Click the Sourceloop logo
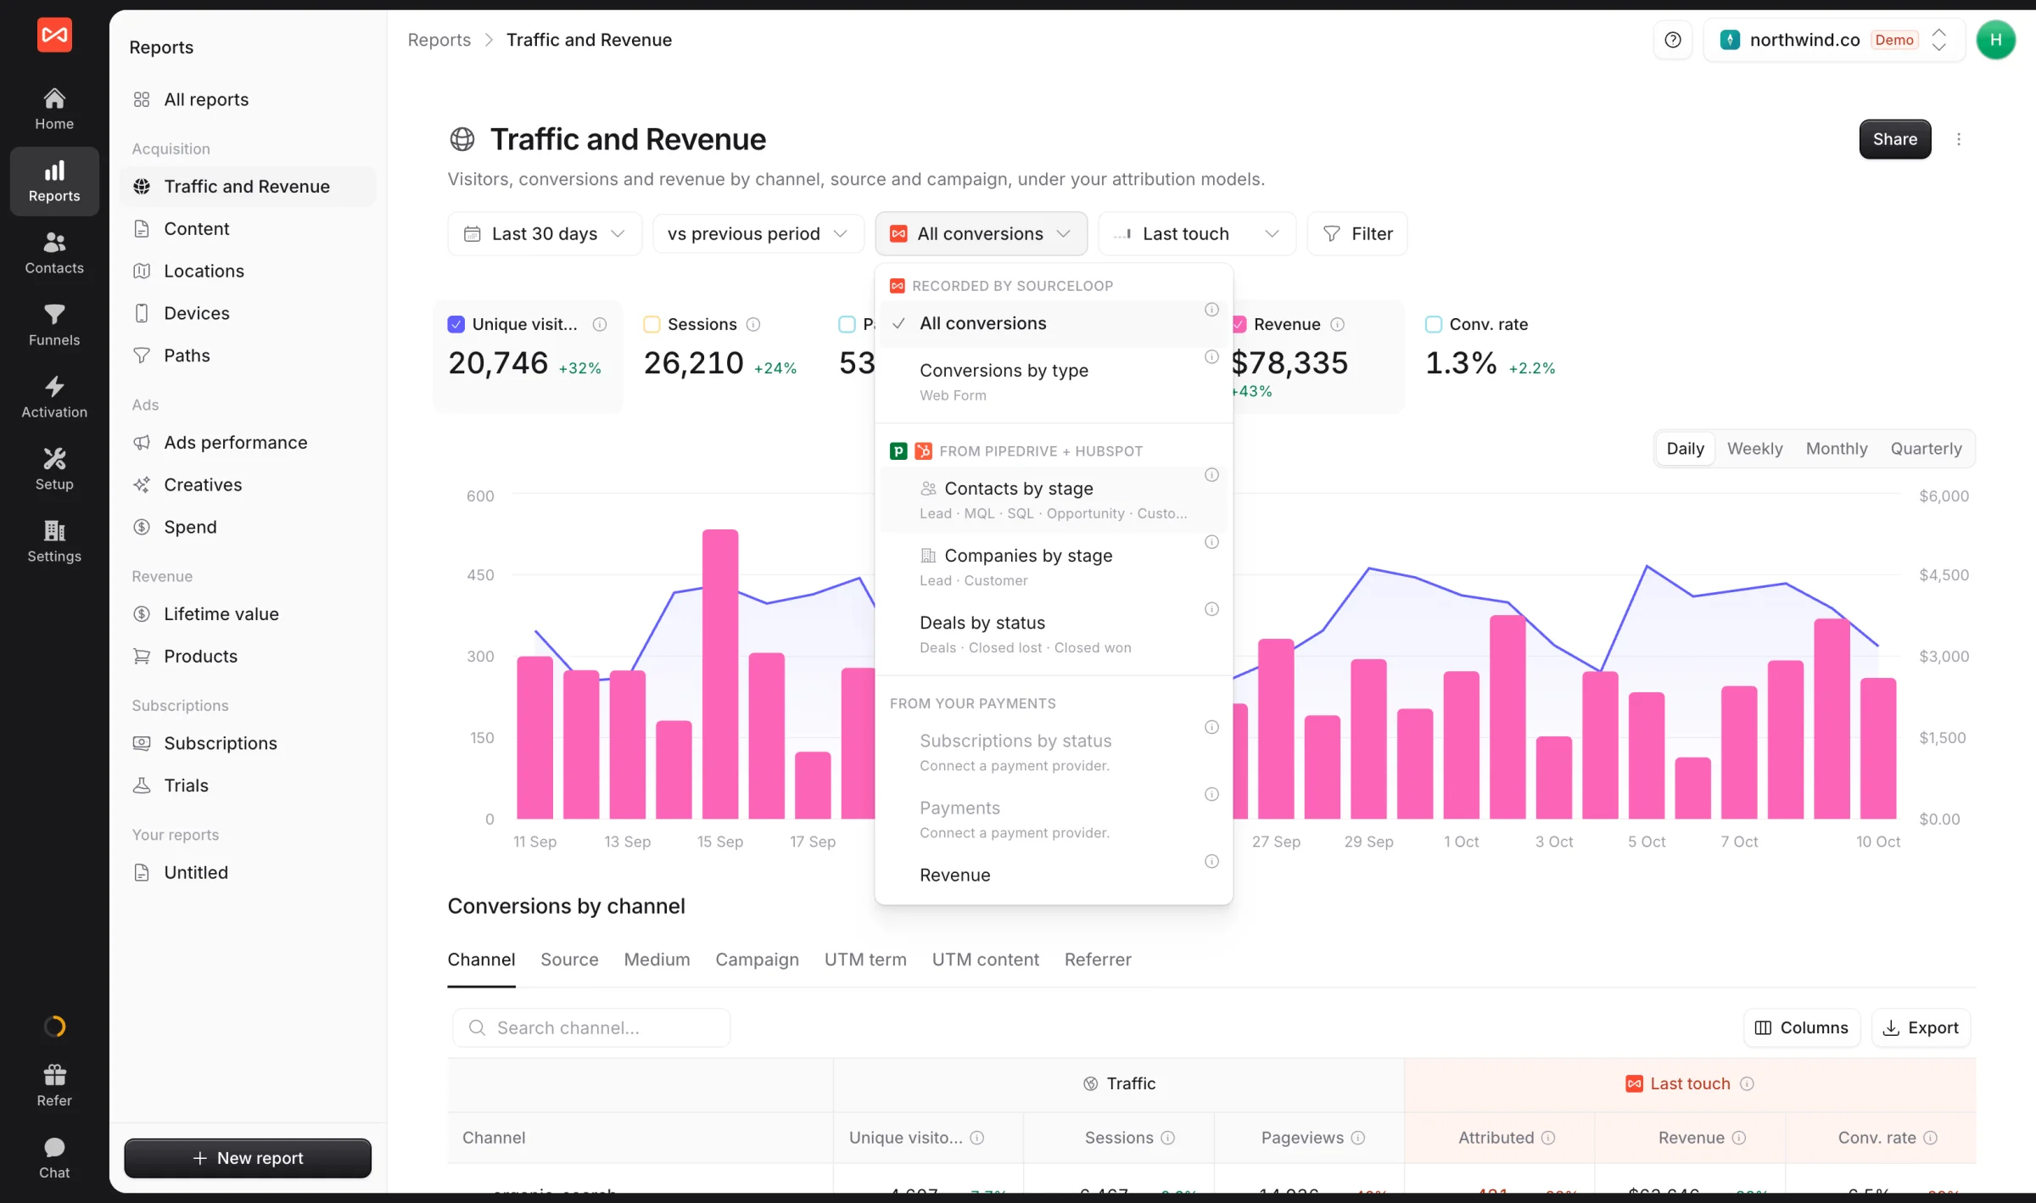 54,35
